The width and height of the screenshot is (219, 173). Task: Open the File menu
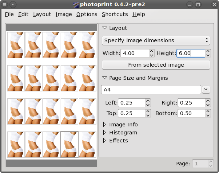(9, 14)
